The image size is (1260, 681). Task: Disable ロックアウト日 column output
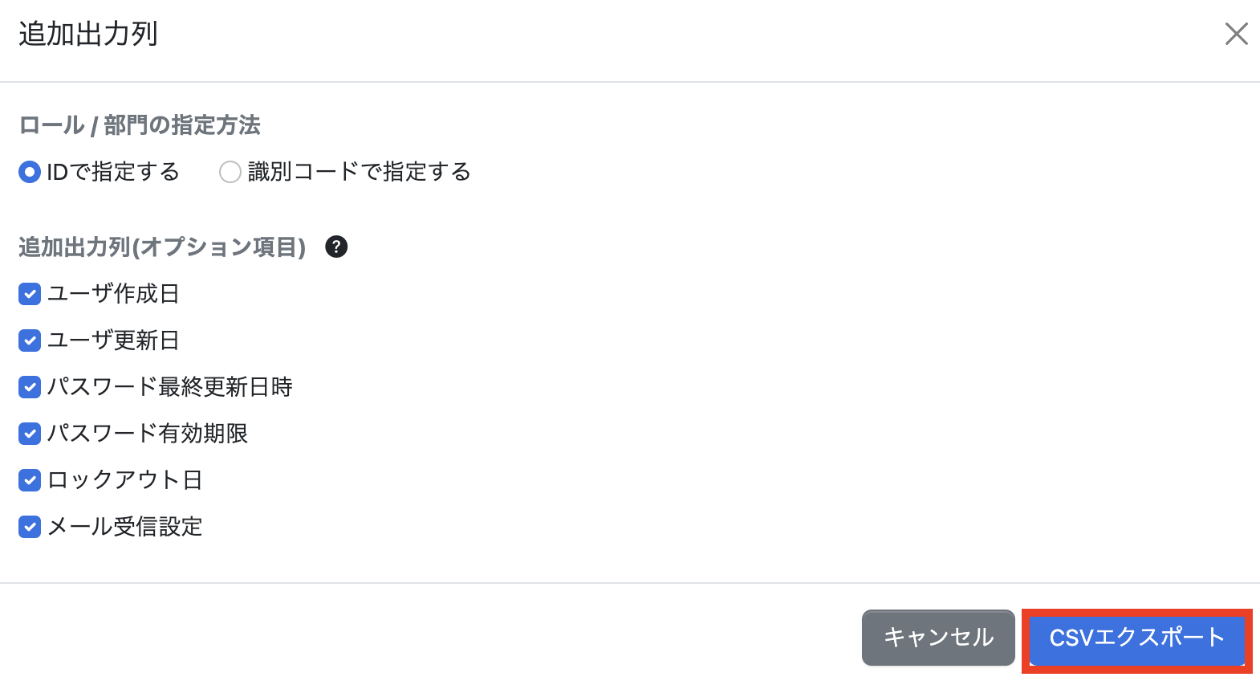29,480
